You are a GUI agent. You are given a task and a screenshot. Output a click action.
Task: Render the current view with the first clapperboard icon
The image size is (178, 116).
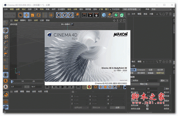tap(84, 15)
